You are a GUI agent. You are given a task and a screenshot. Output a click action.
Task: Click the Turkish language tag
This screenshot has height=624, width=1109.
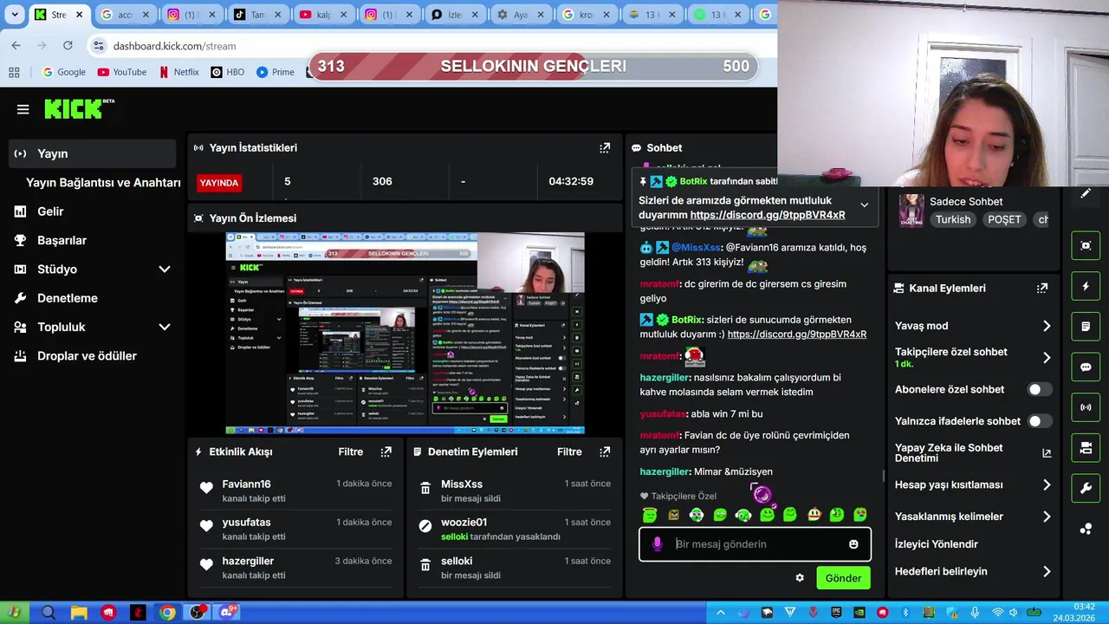[x=953, y=220]
